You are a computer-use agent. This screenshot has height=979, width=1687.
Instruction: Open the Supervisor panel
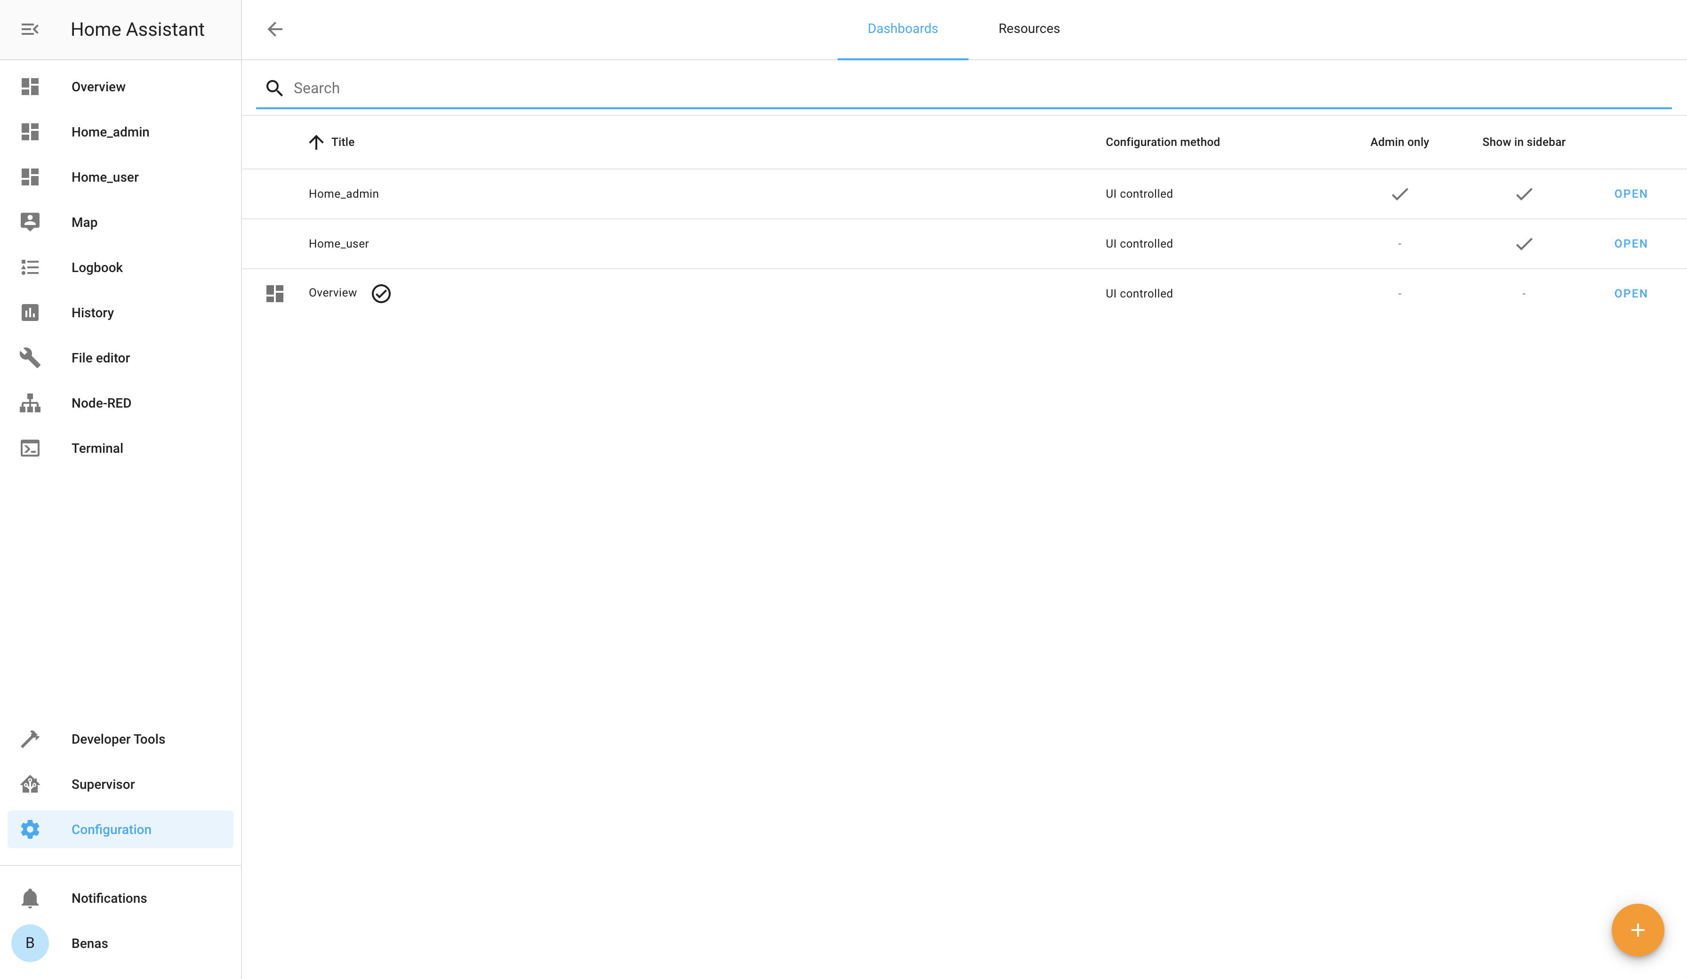pos(104,784)
